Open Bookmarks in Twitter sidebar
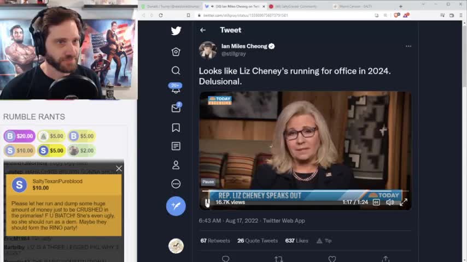This screenshot has height=262, width=467. click(176, 128)
